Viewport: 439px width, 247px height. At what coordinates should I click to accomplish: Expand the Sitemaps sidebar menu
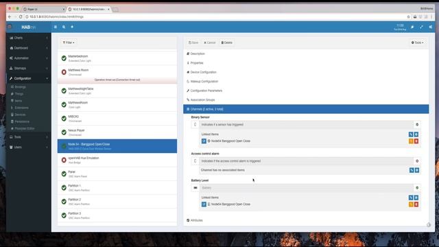click(x=28, y=68)
